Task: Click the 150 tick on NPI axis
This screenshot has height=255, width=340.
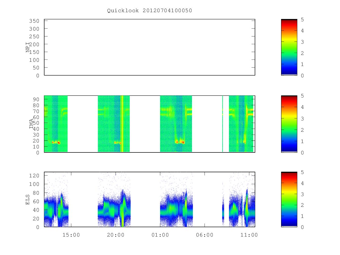Action: (x=34, y=52)
